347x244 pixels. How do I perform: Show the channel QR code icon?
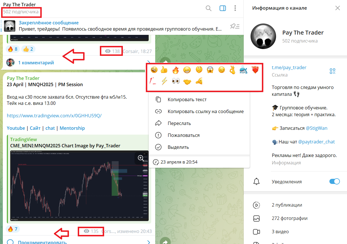click(332, 71)
